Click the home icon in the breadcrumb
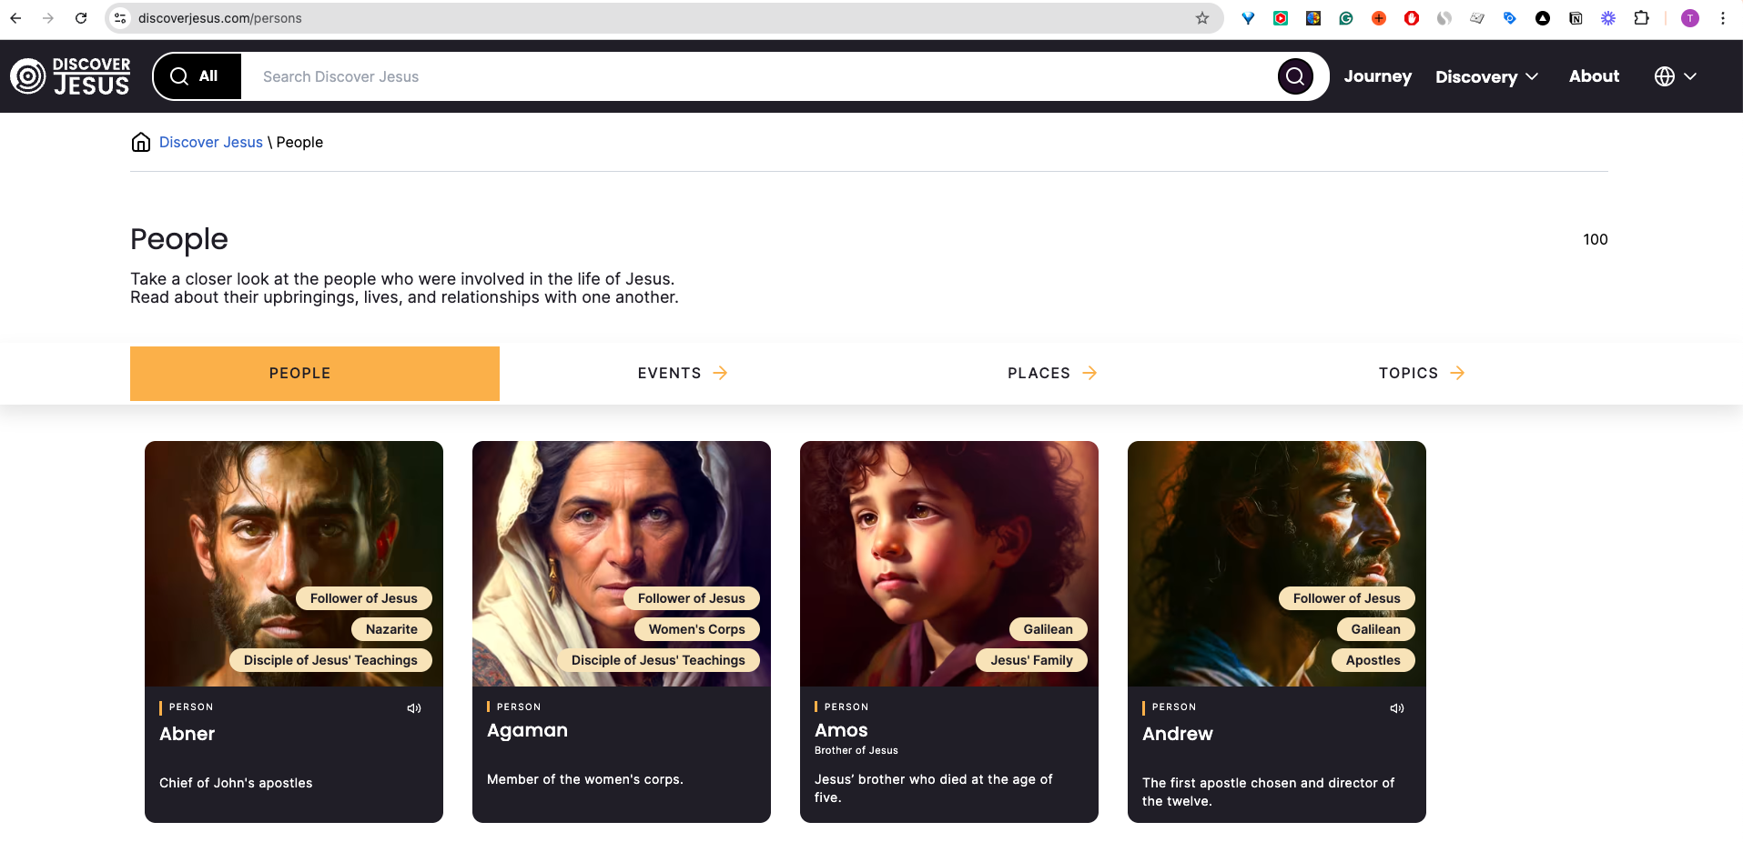The height and width of the screenshot is (842, 1743). [x=141, y=142]
